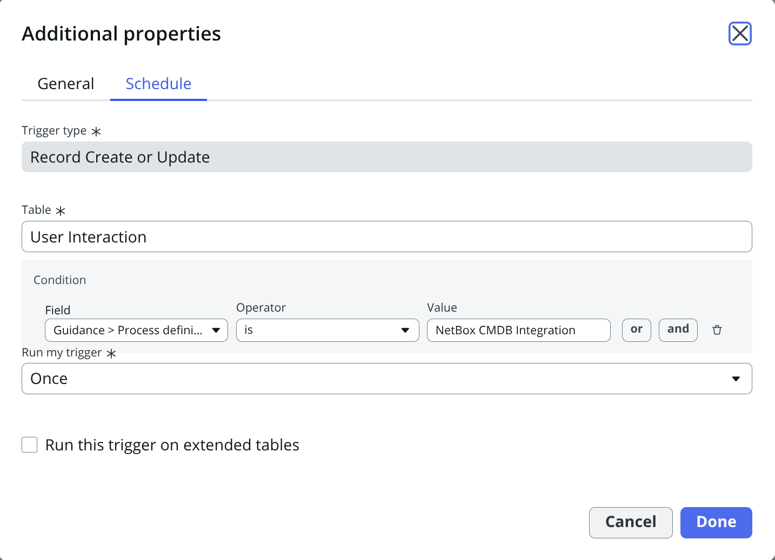The width and height of the screenshot is (775, 560).
Task: Add an 'or' condition
Action: [x=636, y=330]
